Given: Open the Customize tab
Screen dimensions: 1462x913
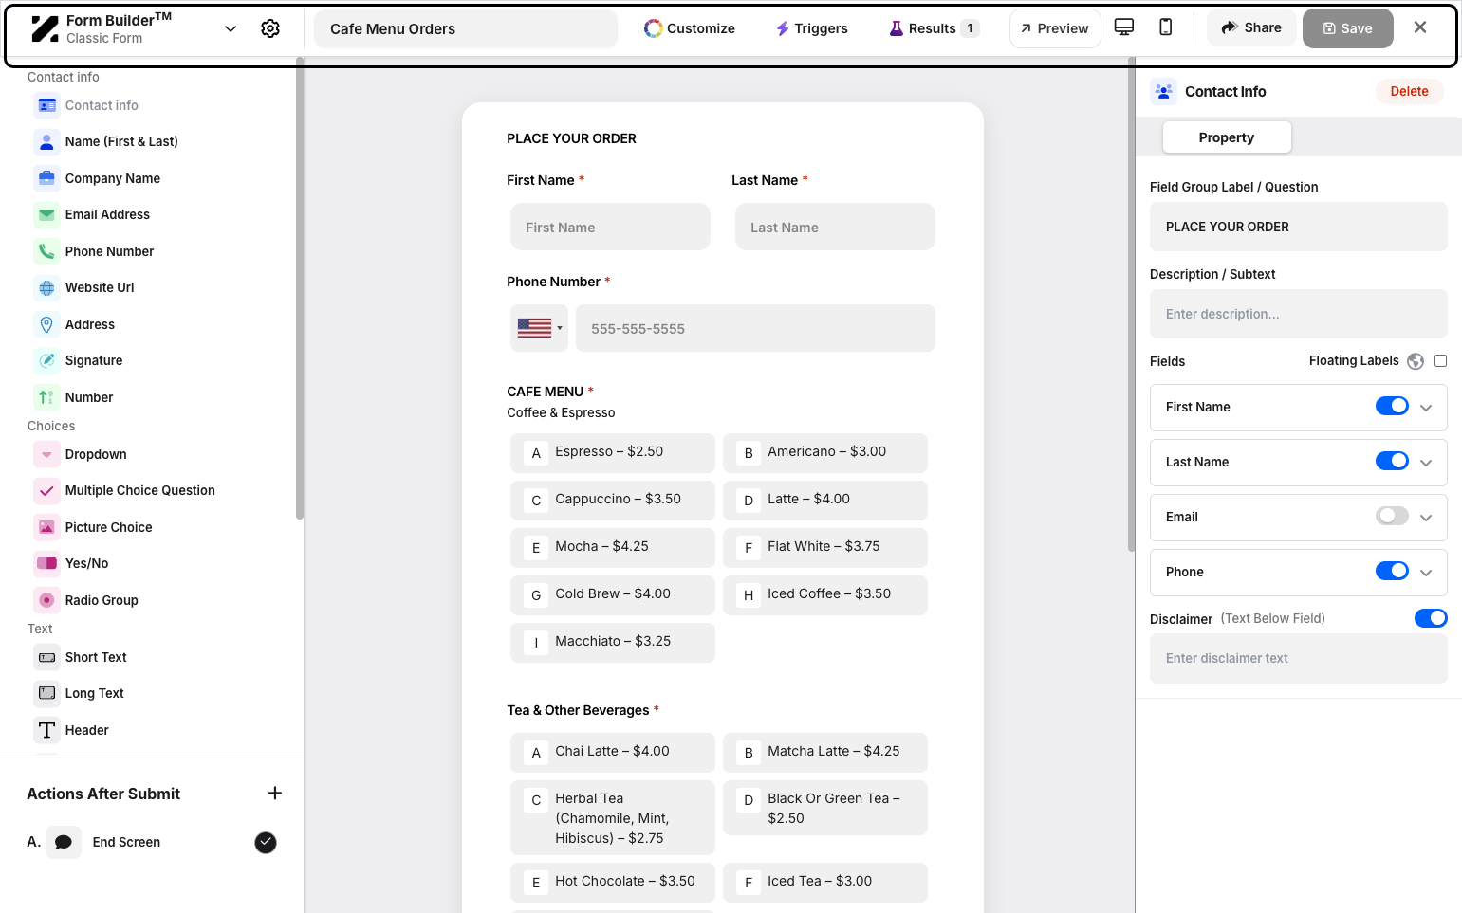Looking at the screenshot, I should click(690, 28).
